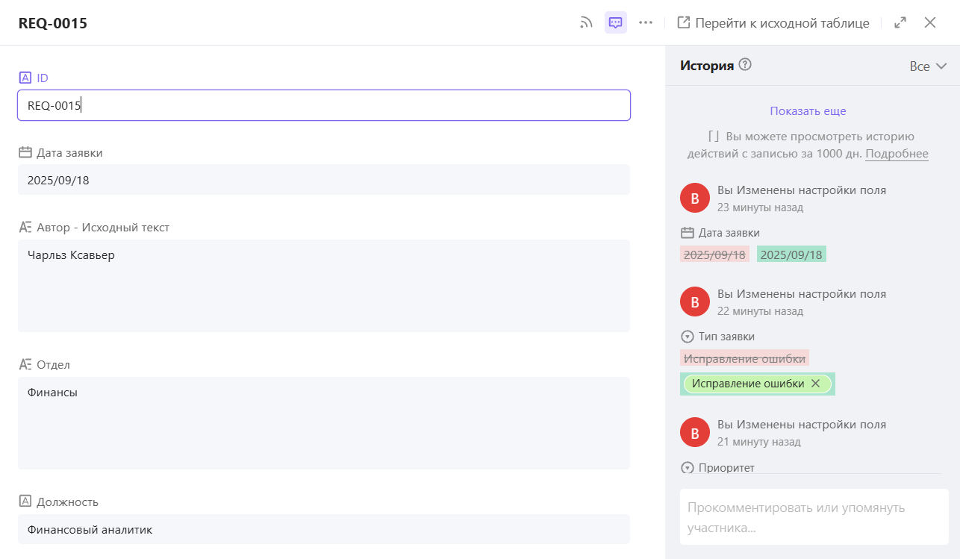The image size is (960, 559).
Task: Click the "Тип заявки" field name in history
Action: coord(726,337)
